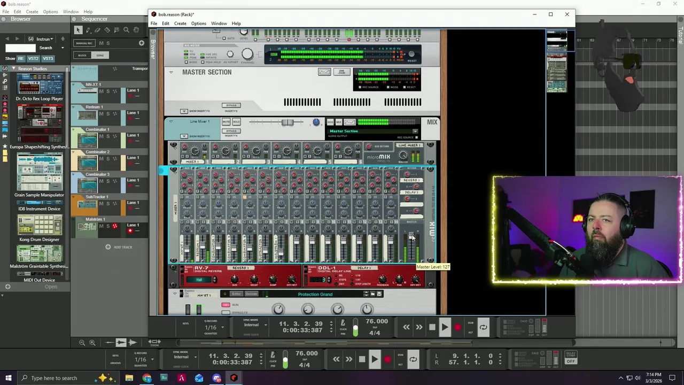Expand the Malström 1 track
684x385 pixels.
(74, 219)
